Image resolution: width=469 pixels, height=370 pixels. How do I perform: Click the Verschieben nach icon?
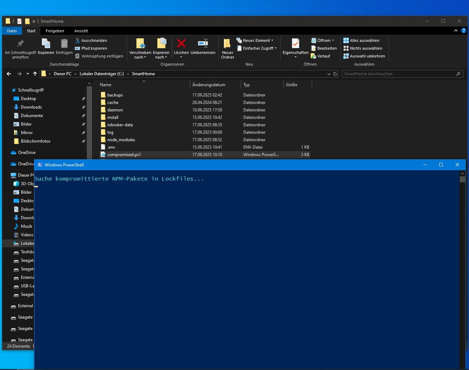click(140, 44)
